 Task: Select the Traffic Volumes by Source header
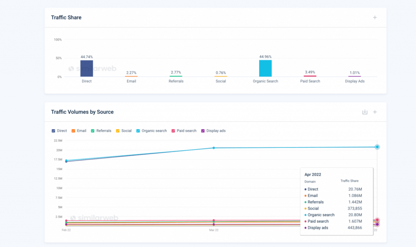82,112
